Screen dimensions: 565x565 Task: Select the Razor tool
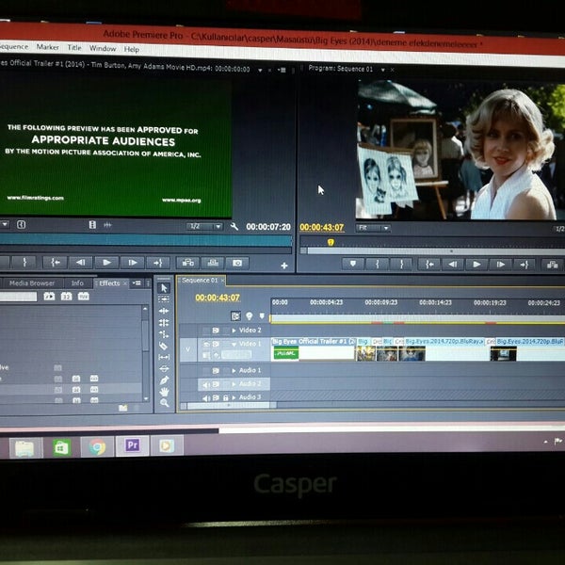pos(164,346)
